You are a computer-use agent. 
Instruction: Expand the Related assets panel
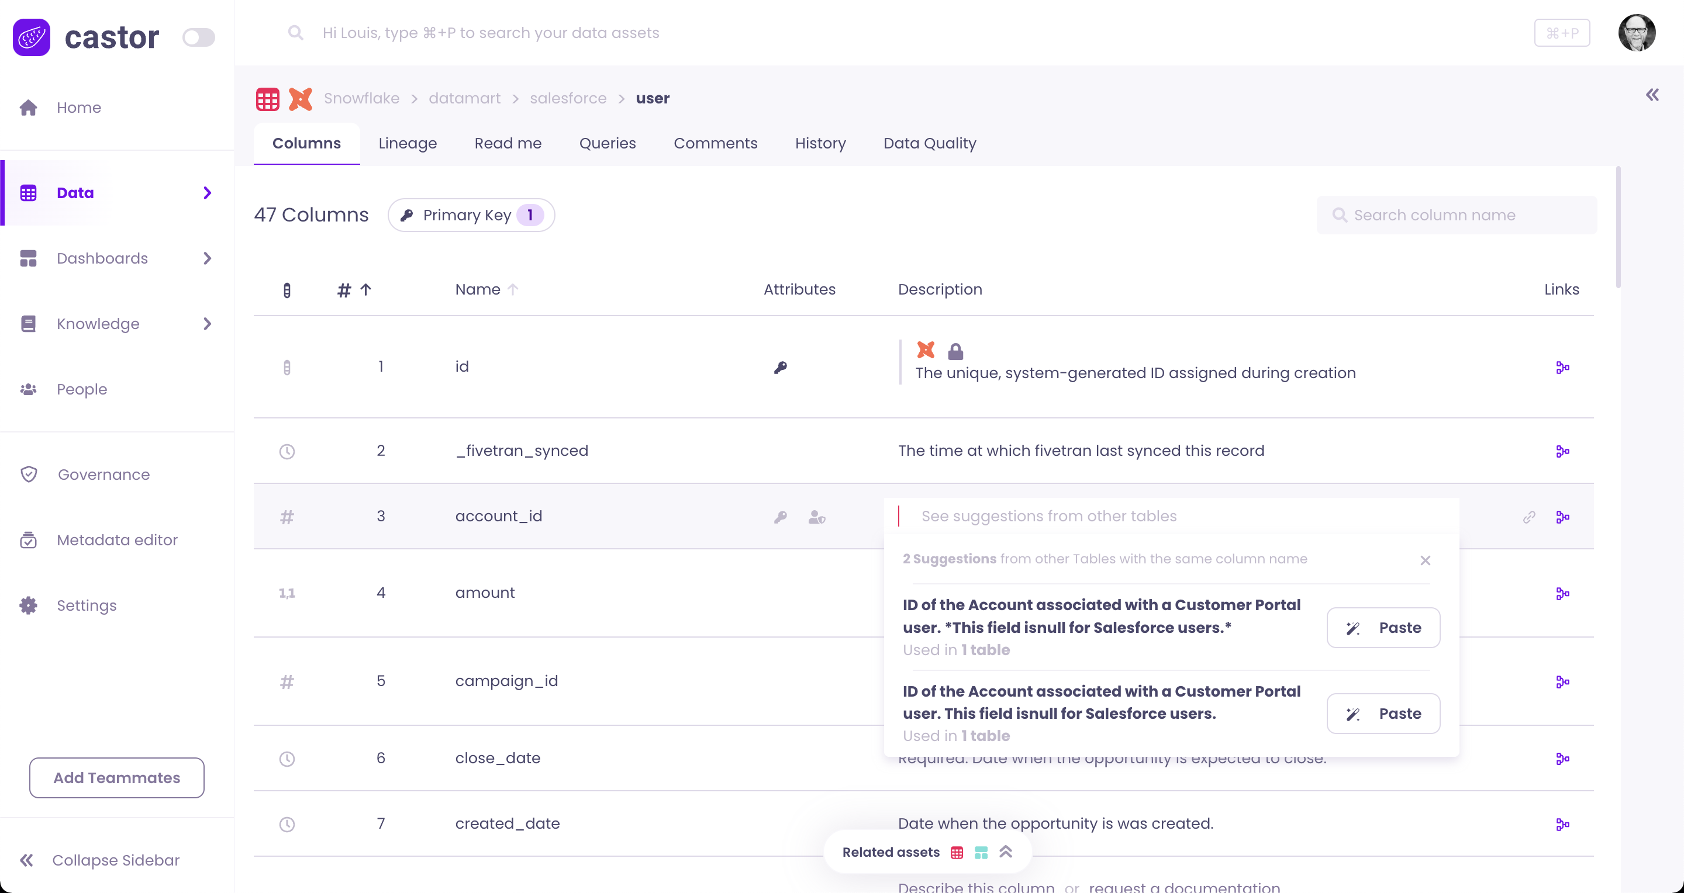click(1006, 851)
